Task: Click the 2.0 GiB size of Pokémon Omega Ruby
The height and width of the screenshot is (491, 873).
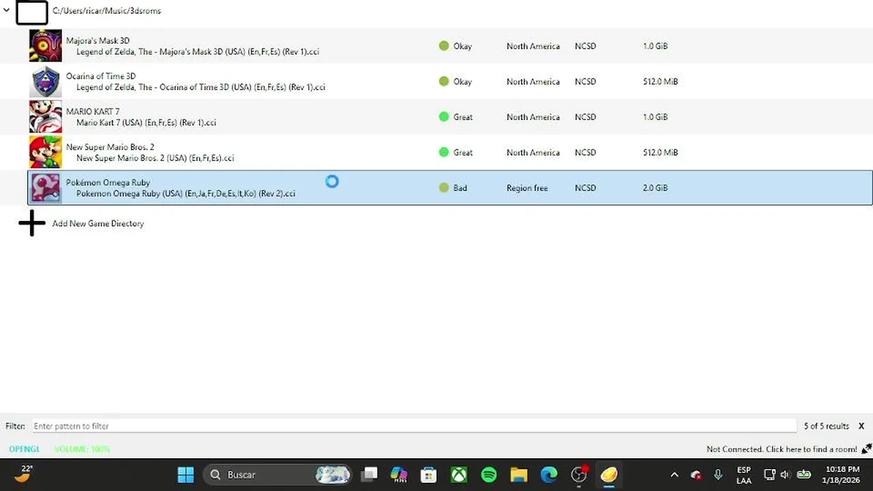Action: click(655, 188)
